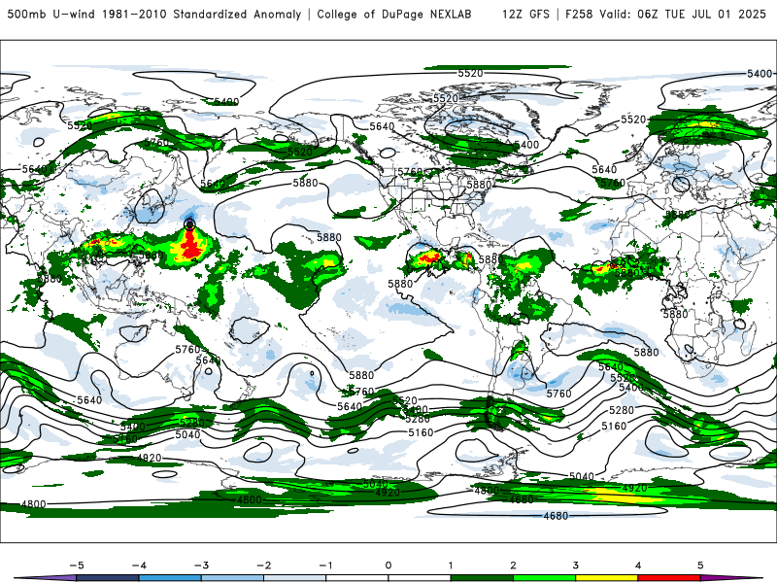Click the colorbar tick label '-5'
This screenshot has height=583, width=777.
click(x=77, y=566)
